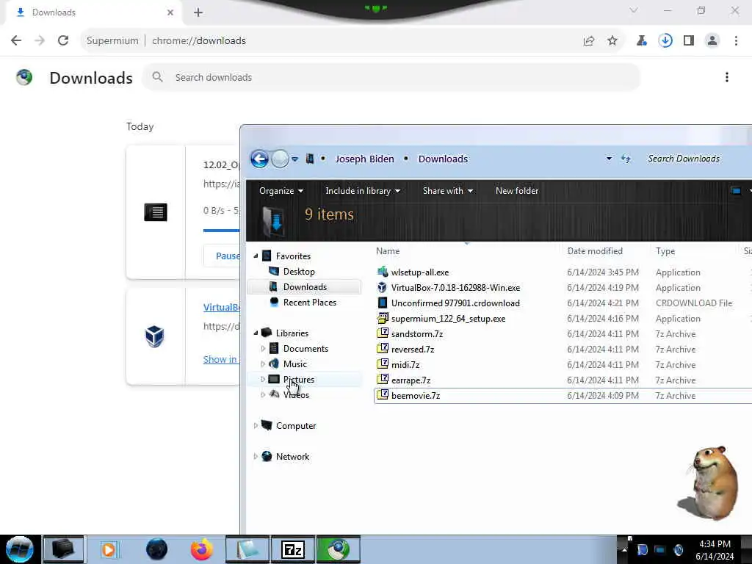Open the browser downloads bubble icon
Viewport: 752px width, 564px height.
click(x=665, y=41)
